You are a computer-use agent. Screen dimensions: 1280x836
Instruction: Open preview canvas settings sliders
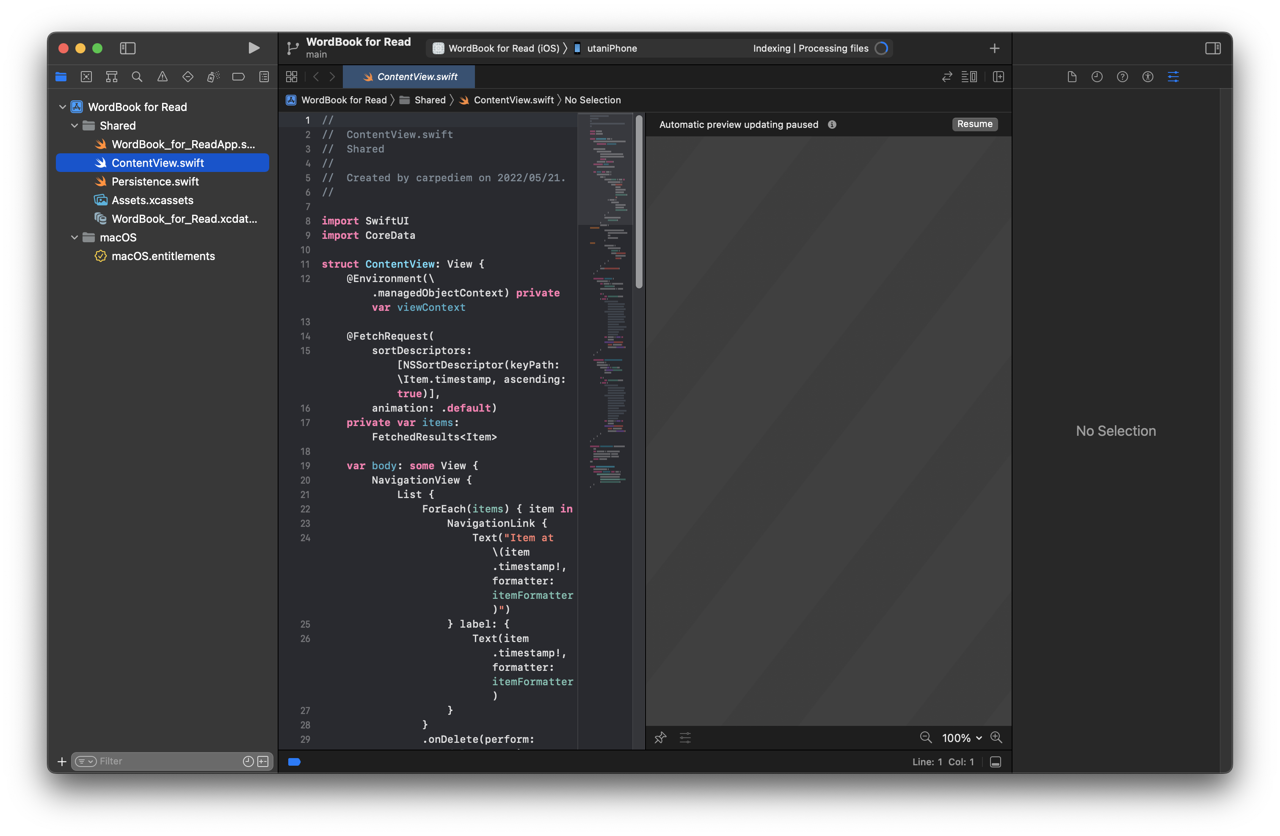click(x=685, y=738)
